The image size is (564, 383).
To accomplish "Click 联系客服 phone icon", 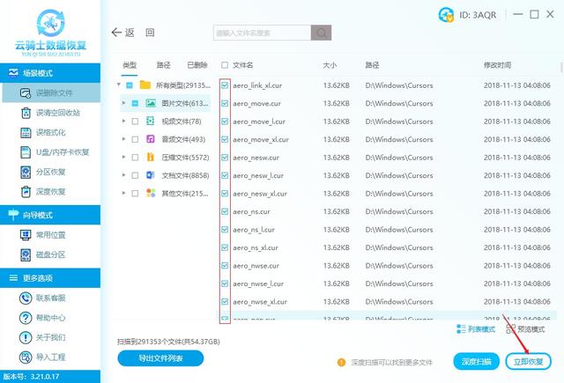I will [x=26, y=298].
